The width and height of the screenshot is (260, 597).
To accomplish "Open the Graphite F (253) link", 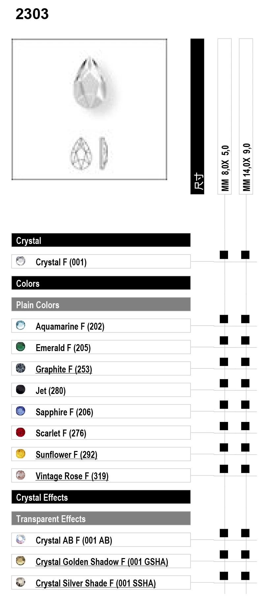I will (64, 369).
